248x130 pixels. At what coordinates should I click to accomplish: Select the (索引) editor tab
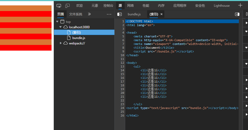click(x=154, y=14)
